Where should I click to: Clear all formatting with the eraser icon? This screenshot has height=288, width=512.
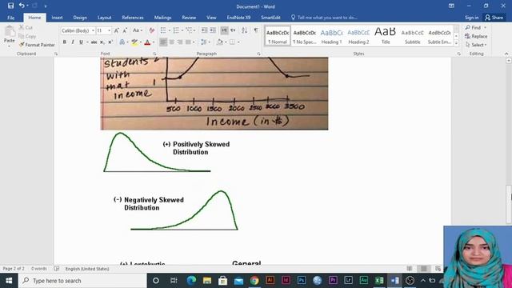(x=151, y=30)
